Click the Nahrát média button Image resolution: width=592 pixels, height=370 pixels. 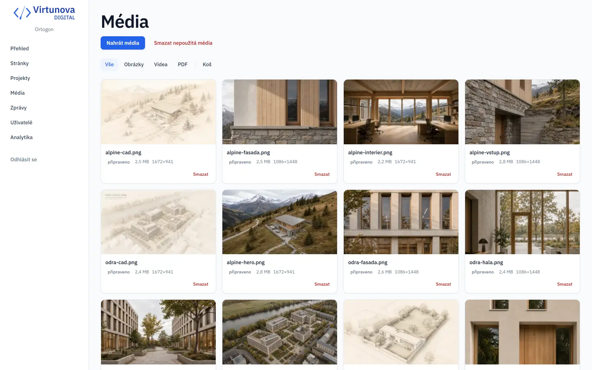(x=123, y=43)
